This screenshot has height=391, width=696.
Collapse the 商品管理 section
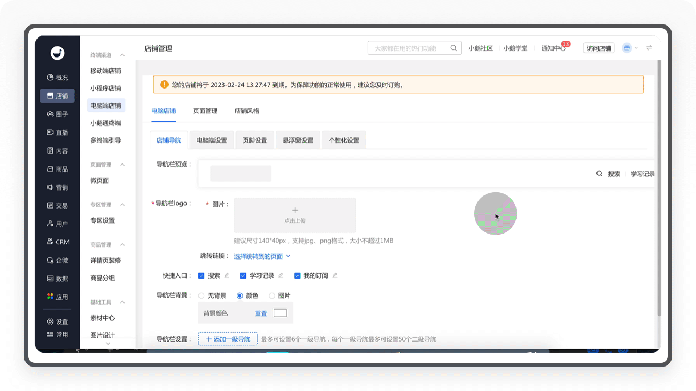pos(122,245)
